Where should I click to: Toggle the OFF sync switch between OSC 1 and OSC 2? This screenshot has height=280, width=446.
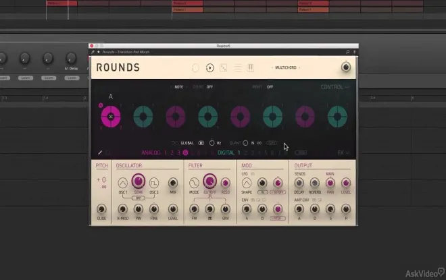[139, 198]
